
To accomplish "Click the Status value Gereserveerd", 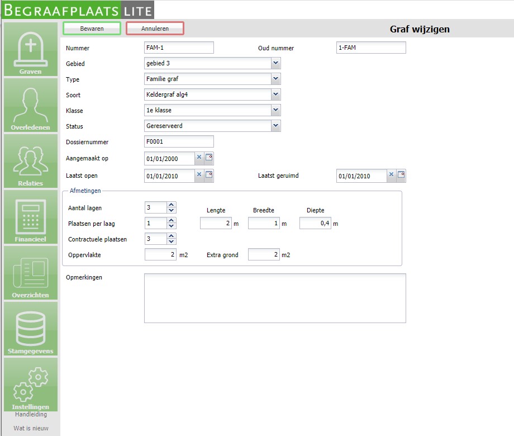I will pyautogui.click(x=164, y=126).
